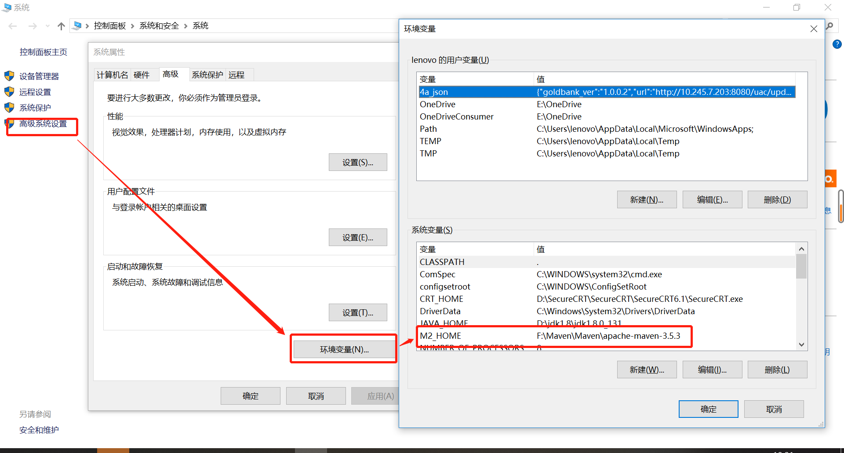Open 控制面板主页 link
Image resolution: width=844 pixels, height=453 pixels.
[x=44, y=52]
